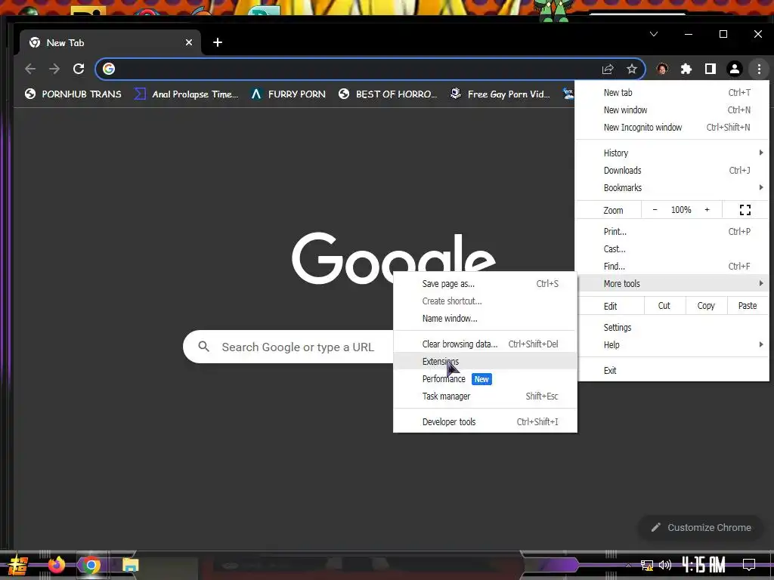Image resolution: width=774 pixels, height=580 pixels.
Task: Click the Chrome taskbar icon
Action: (91, 565)
